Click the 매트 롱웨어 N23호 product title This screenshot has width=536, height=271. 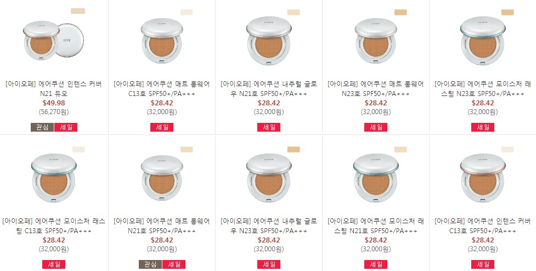376,89
